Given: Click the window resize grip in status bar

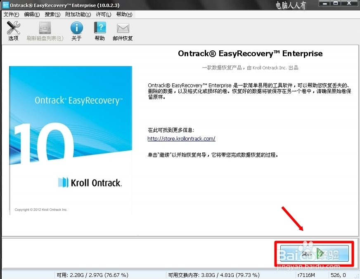Looking at the screenshot, I should coord(356,276).
